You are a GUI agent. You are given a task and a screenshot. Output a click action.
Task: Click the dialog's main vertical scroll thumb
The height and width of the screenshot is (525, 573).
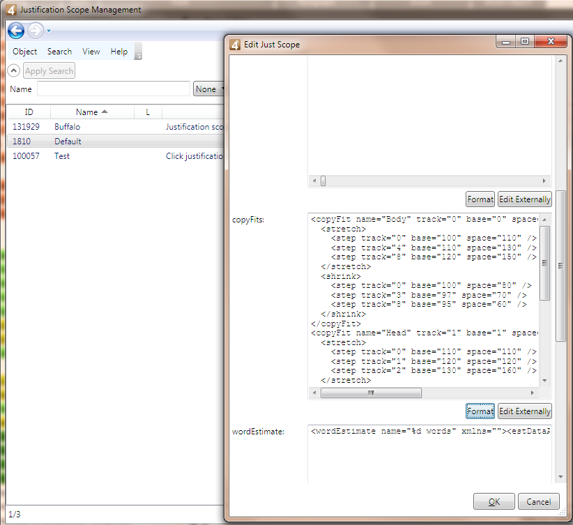pos(560,266)
